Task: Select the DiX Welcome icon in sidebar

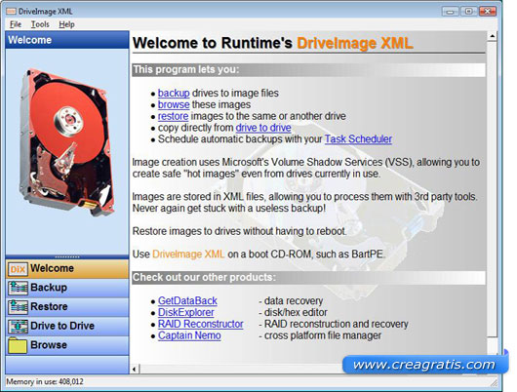Action: pos(18,269)
